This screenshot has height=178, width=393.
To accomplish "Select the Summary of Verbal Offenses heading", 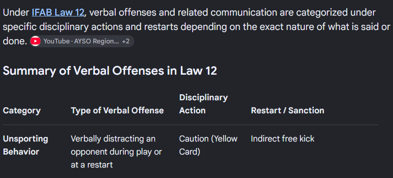I will (x=110, y=71).
